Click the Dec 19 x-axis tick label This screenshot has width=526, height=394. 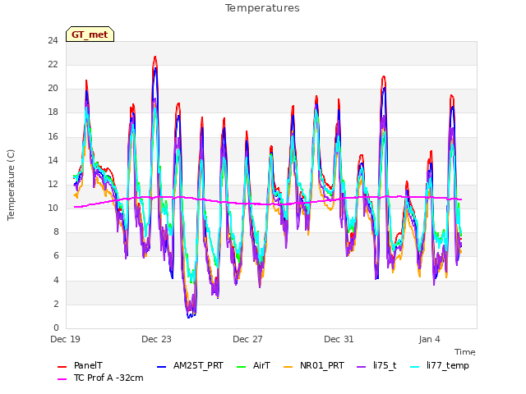(x=65, y=339)
